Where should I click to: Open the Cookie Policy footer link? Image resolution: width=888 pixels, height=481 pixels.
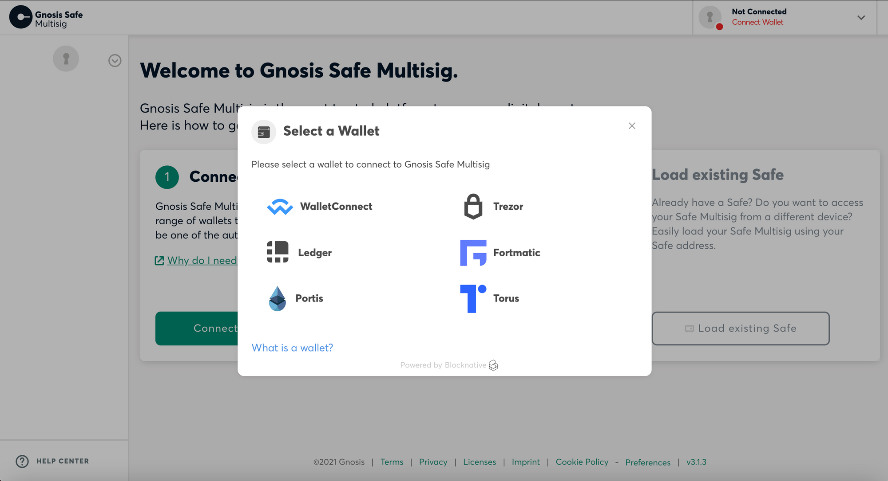[x=582, y=462]
